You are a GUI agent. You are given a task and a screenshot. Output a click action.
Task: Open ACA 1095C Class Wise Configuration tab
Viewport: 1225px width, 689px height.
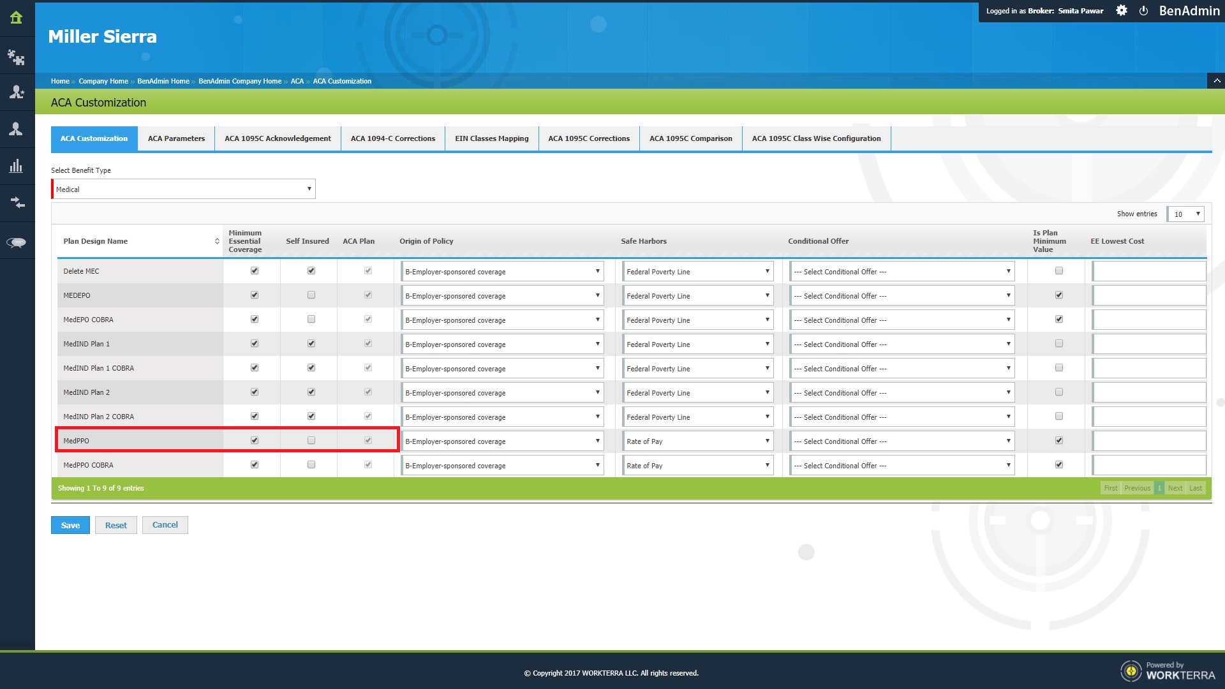tap(816, 138)
